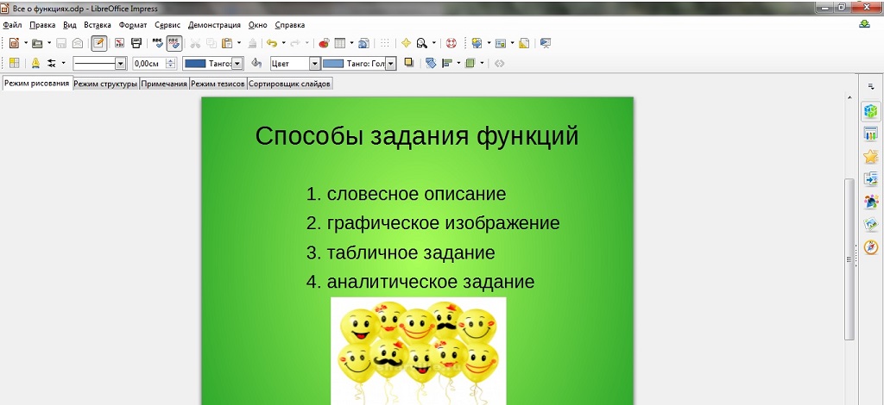Open the area fill type dropdown 'Цвет'
884x405 pixels.
pyautogui.click(x=314, y=64)
